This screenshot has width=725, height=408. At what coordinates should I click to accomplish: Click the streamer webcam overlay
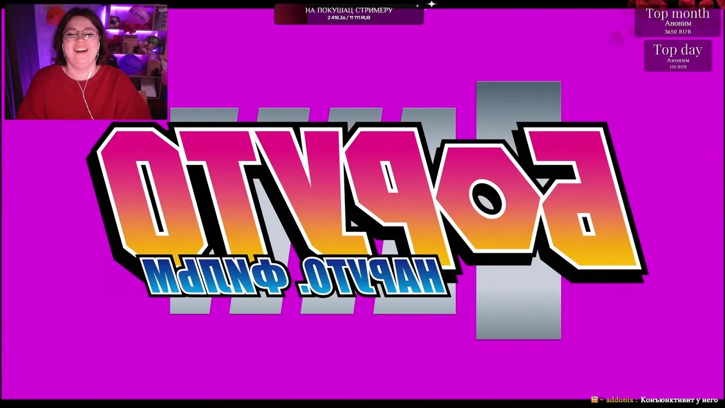click(x=86, y=62)
